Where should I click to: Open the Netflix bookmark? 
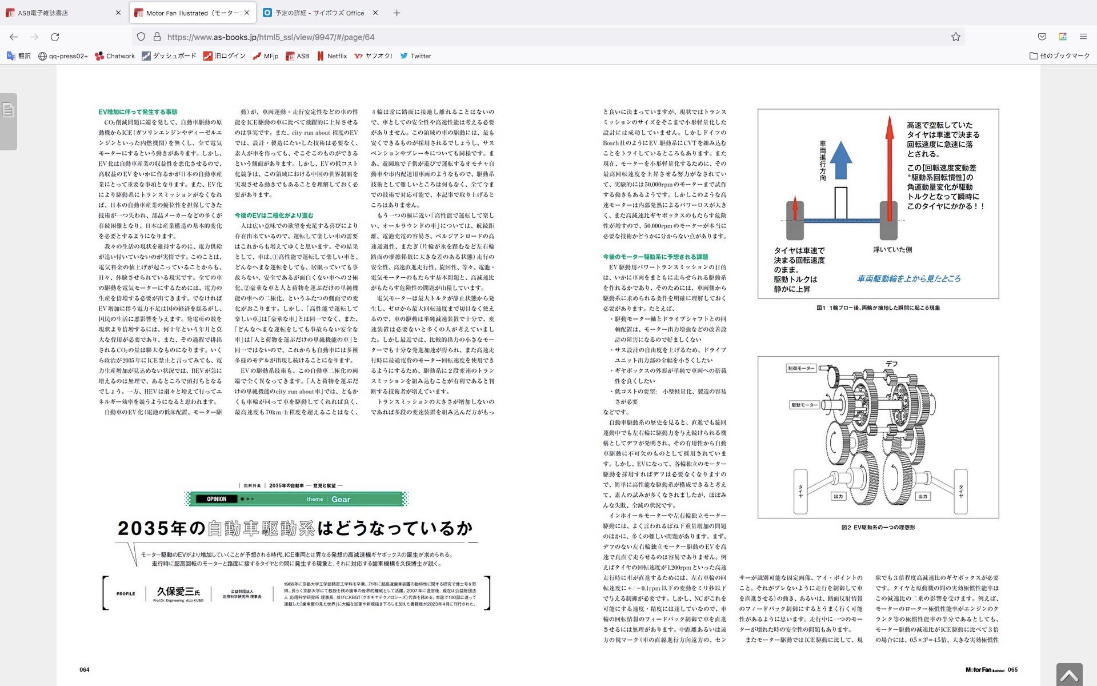pos(332,56)
